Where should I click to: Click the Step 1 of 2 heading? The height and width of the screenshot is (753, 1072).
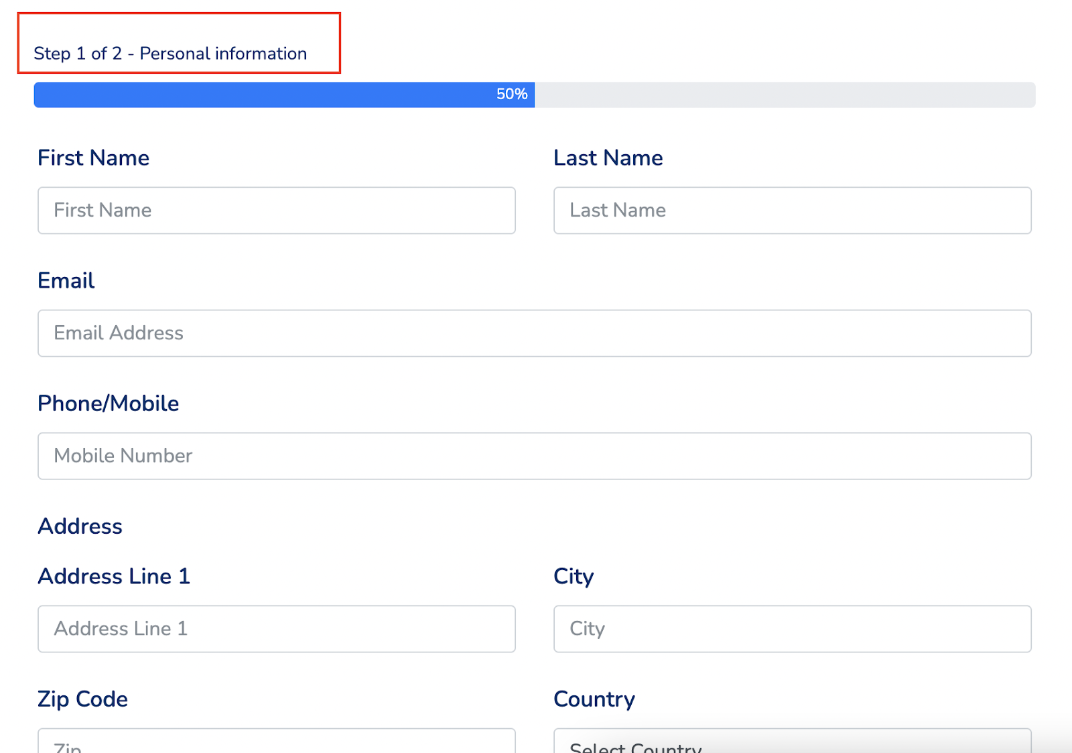tap(170, 54)
